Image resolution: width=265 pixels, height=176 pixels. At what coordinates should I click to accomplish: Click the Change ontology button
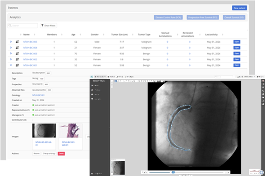coord(49,153)
